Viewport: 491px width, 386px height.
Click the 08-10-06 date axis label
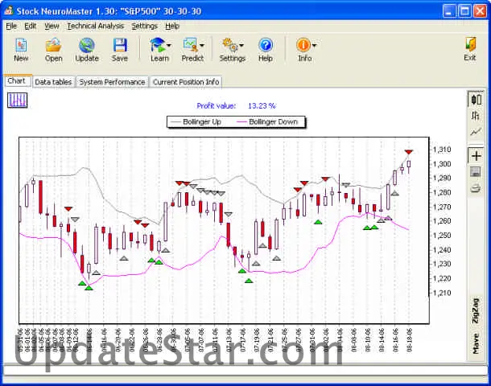[x=368, y=340]
